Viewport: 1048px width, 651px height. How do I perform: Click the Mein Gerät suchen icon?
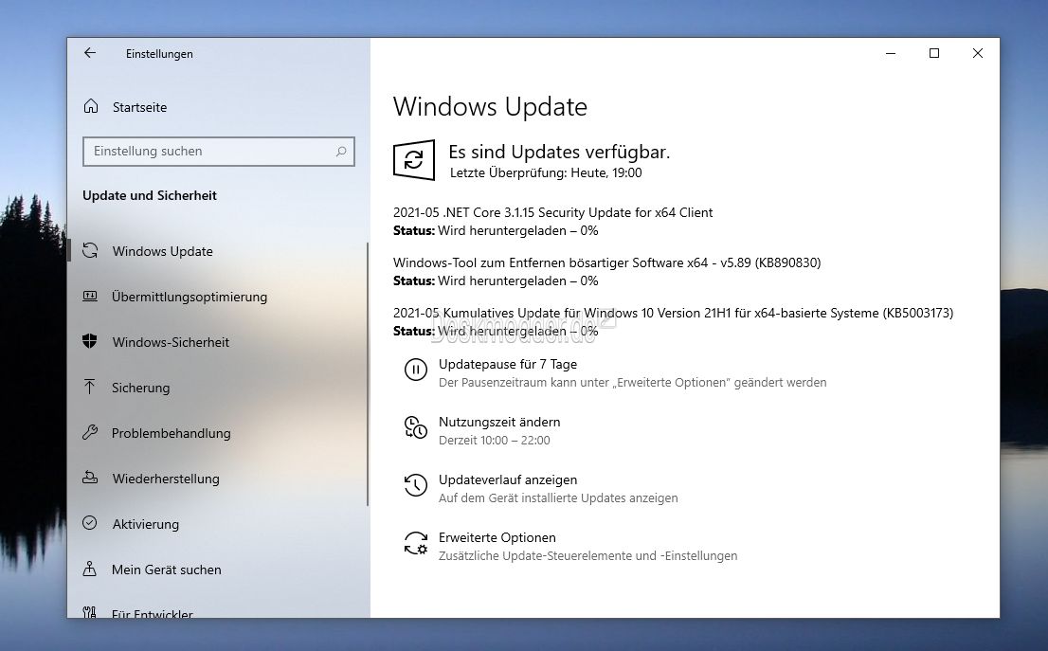(x=90, y=569)
